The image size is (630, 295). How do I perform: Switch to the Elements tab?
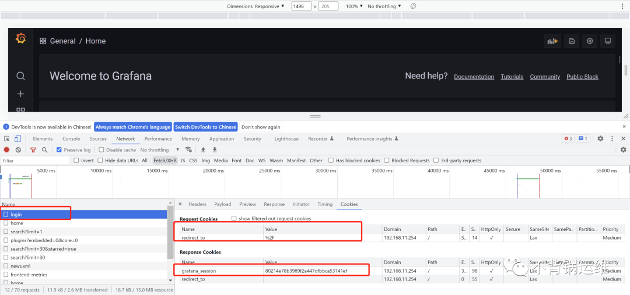[x=43, y=138]
